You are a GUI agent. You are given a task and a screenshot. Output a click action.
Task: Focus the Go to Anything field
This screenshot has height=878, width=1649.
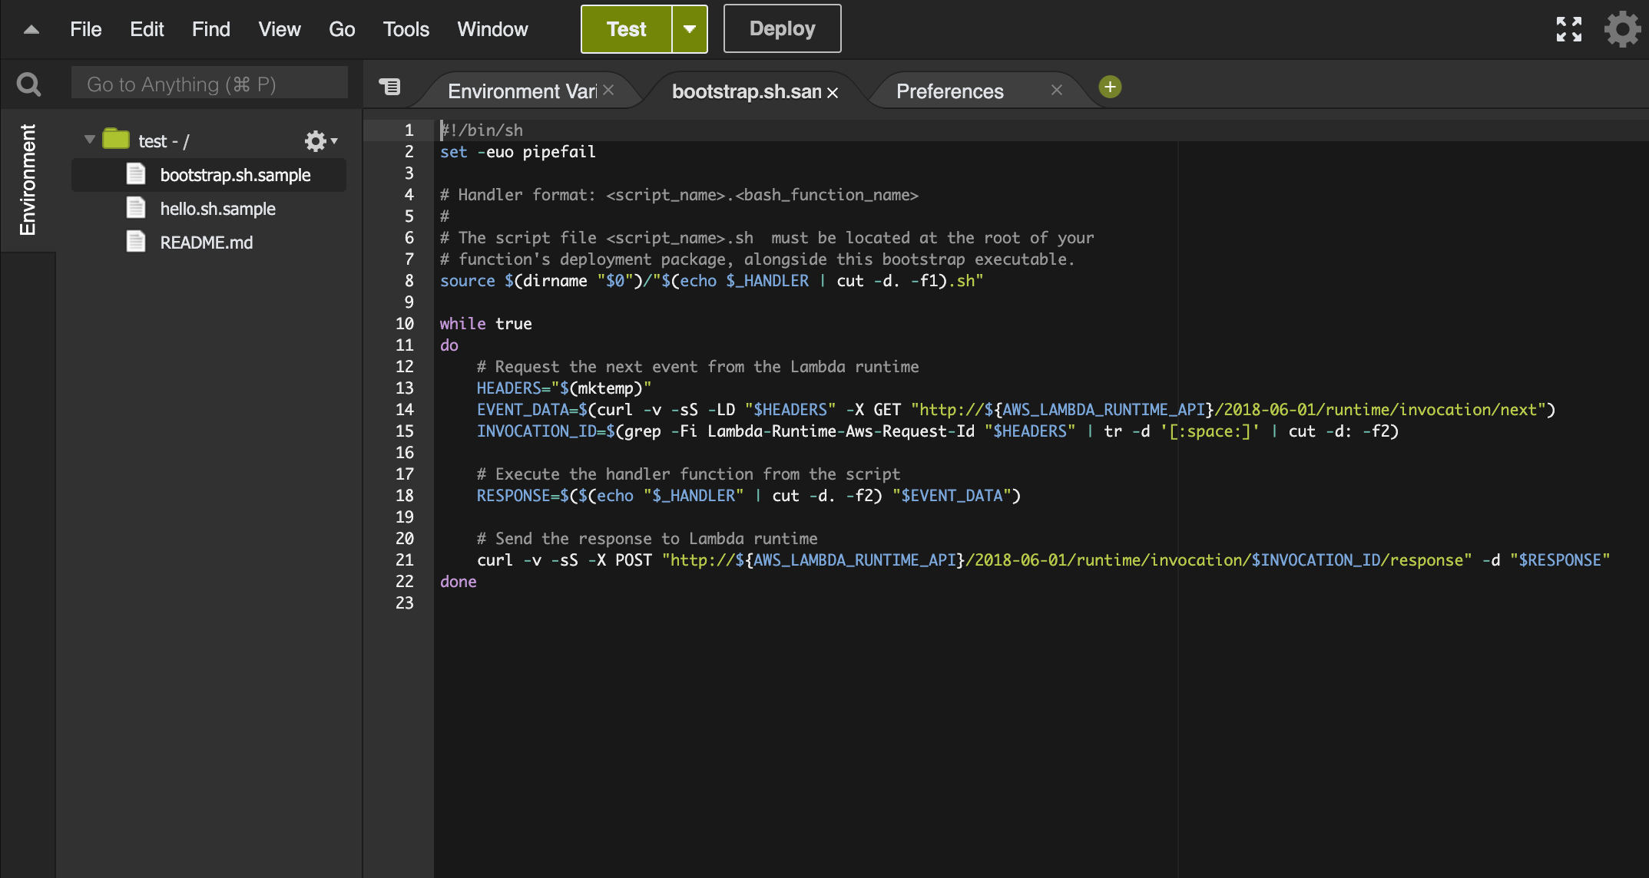(x=209, y=84)
